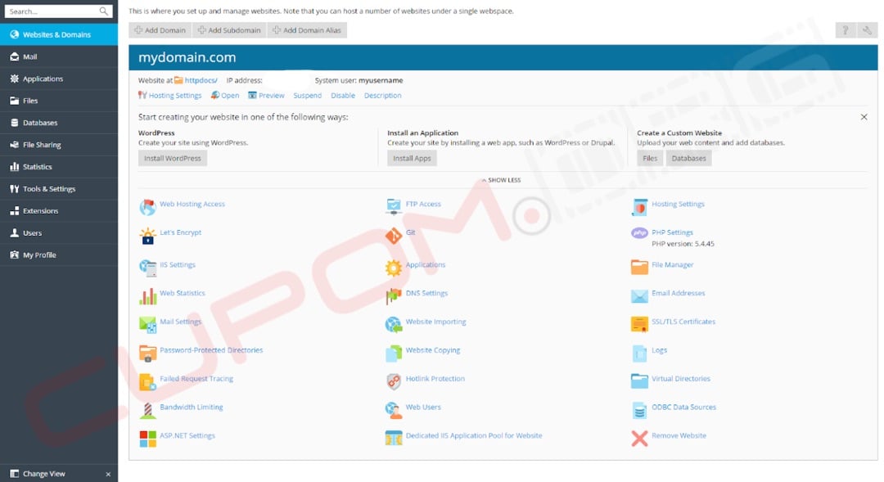Screen dimensions: 884x482
Task: Click the Web Statistics chart icon
Action: coord(147,296)
